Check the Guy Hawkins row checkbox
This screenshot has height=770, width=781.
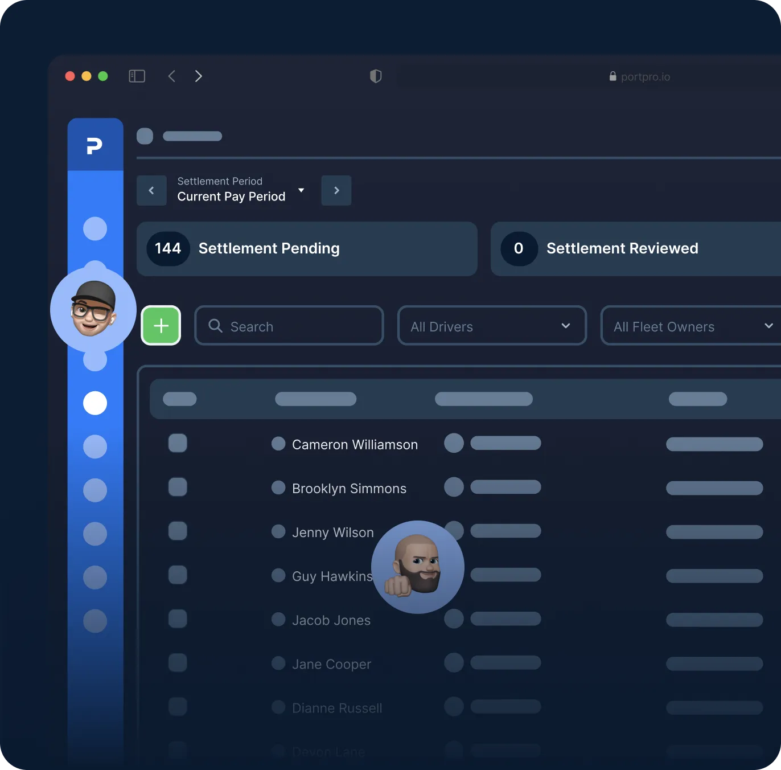pos(178,575)
